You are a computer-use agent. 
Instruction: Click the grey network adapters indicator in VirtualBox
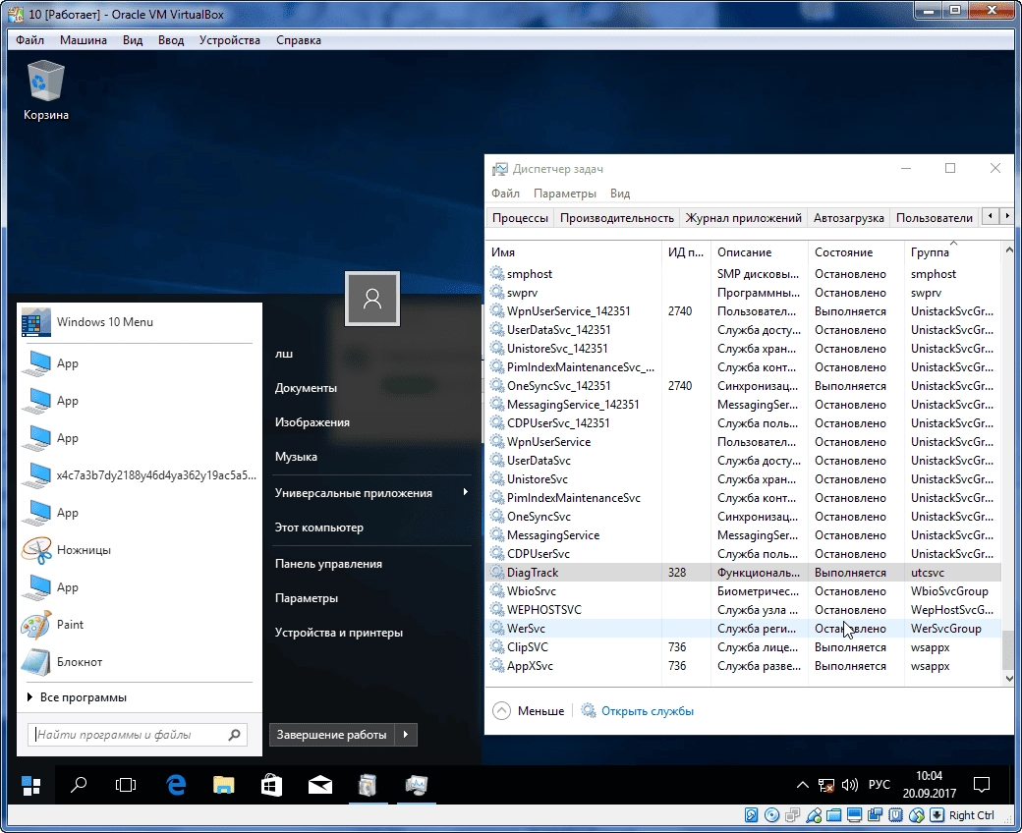point(793,814)
